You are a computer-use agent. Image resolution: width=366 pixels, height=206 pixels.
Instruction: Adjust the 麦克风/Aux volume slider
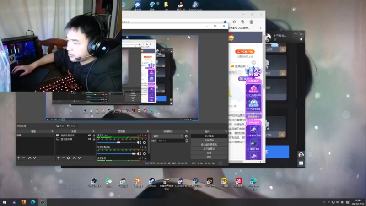point(116,142)
